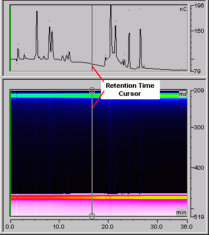The height and width of the screenshot is (235, 209).
Task: Click the vertical cursor line in chromatogram plot
Action: coord(92,38)
